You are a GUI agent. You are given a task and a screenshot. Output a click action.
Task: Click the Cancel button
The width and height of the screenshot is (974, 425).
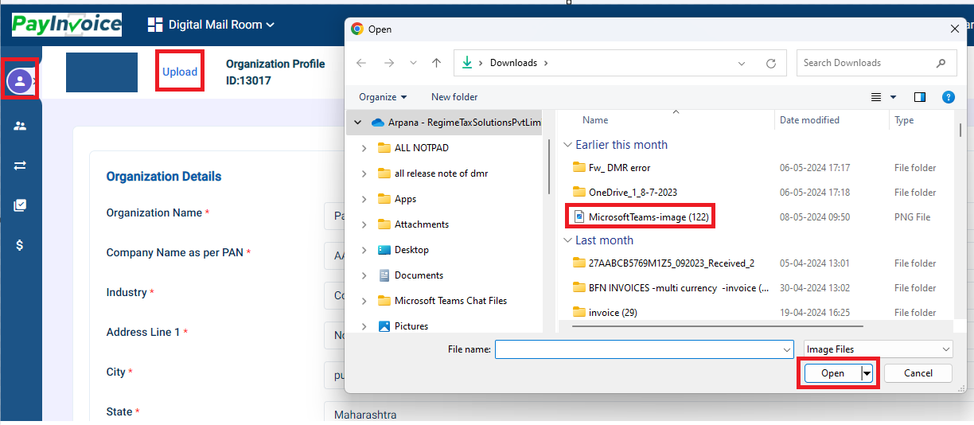coord(918,373)
